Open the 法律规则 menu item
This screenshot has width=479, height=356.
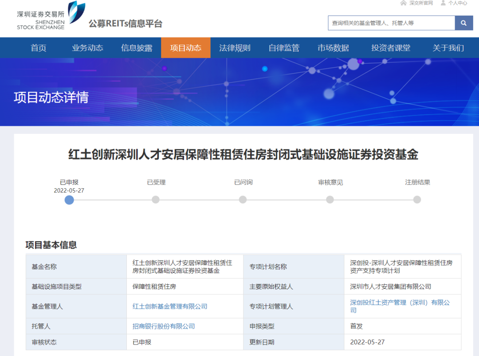235,47
